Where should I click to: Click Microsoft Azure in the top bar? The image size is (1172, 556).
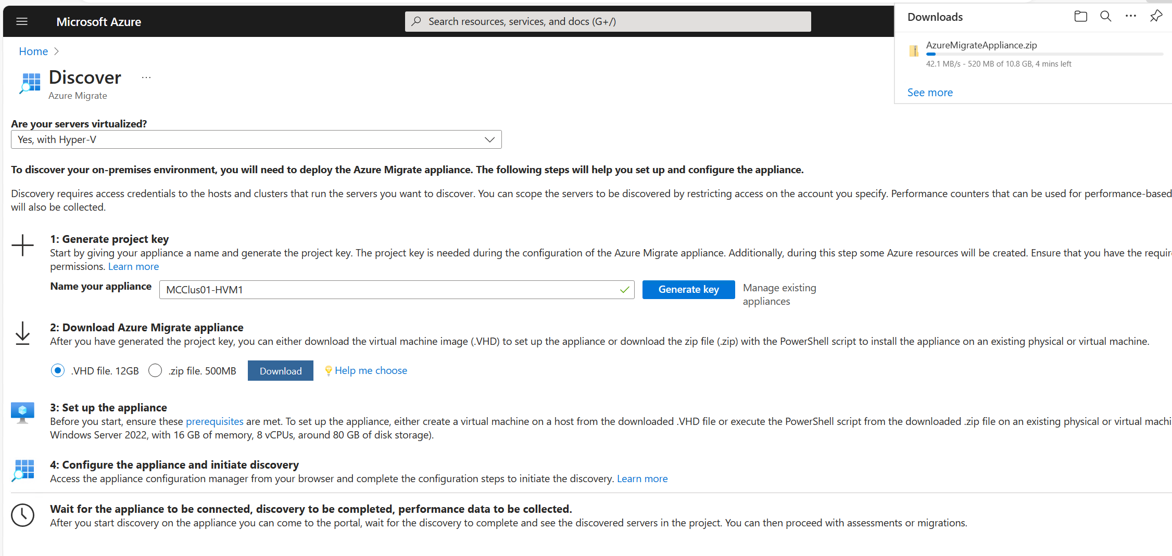click(98, 21)
